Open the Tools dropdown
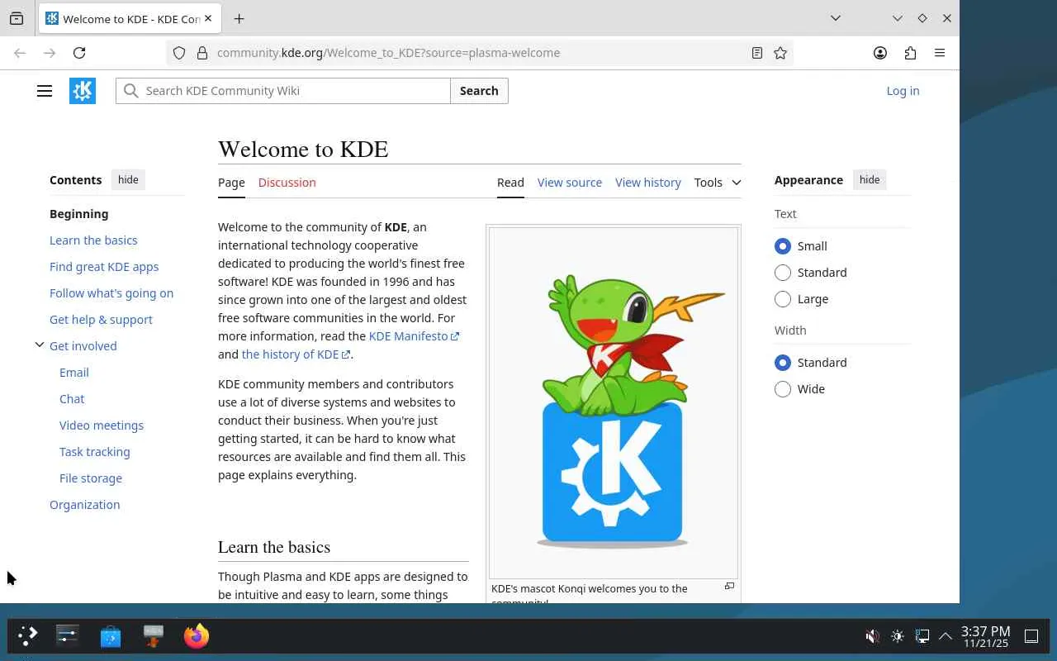 point(718,183)
